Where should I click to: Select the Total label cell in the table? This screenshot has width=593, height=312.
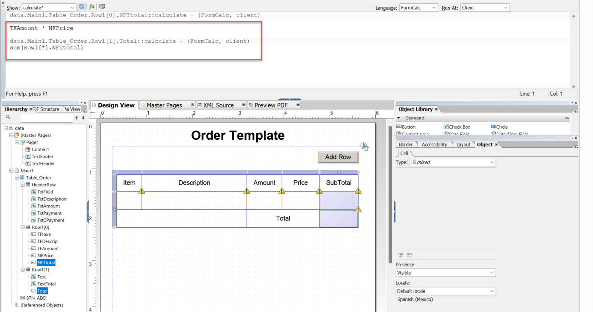[x=283, y=218]
